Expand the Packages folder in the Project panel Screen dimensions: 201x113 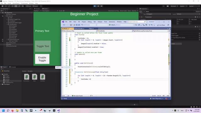tap(1, 84)
